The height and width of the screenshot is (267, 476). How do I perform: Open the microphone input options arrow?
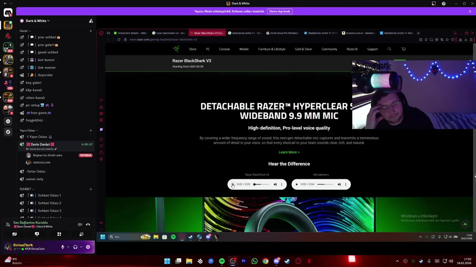point(68,247)
